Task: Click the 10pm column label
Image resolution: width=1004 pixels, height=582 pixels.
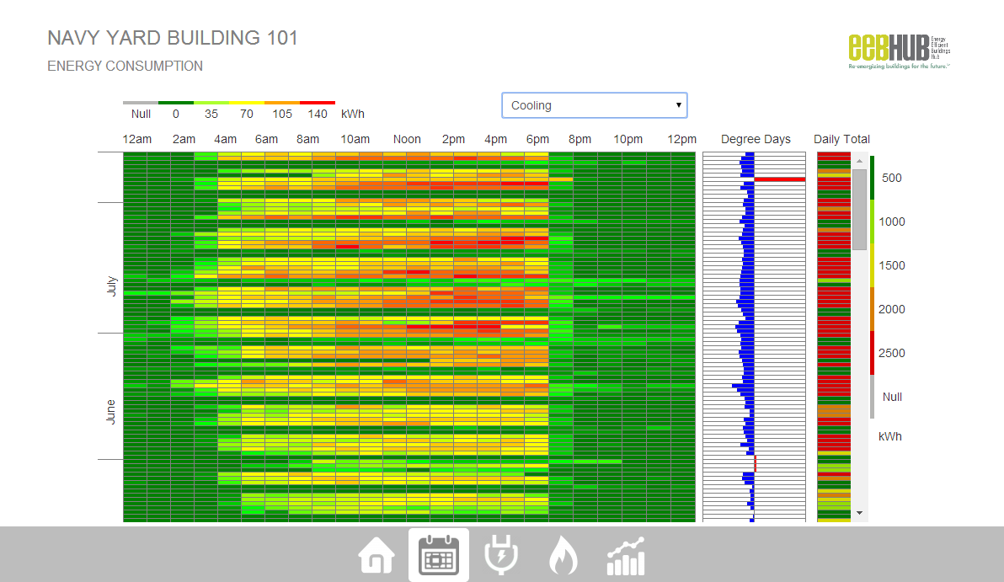Action: pyautogui.click(x=628, y=139)
